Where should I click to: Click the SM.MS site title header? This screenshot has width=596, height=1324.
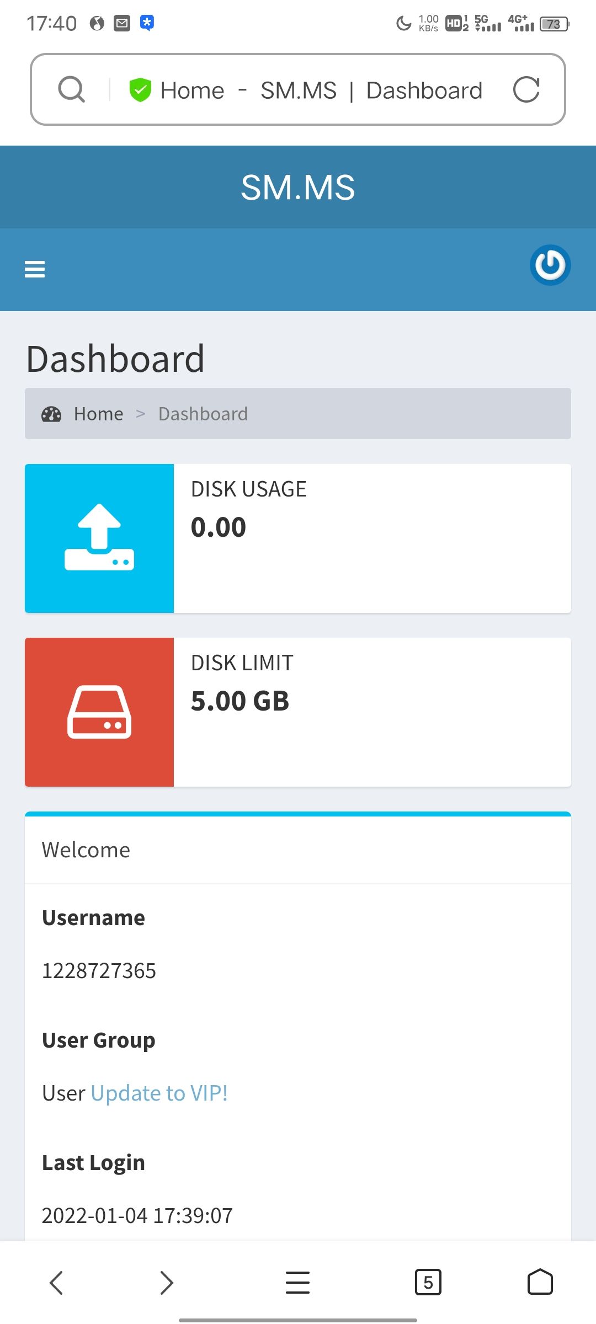[x=298, y=187]
